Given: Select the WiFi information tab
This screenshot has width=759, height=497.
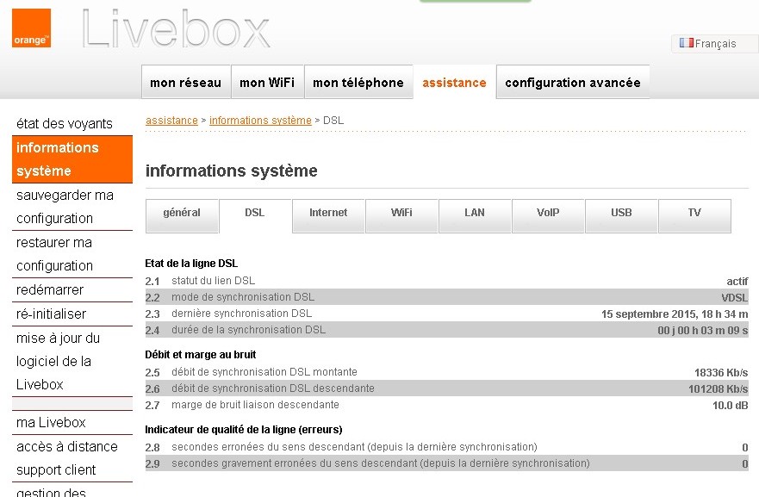Looking at the screenshot, I should coord(401,213).
